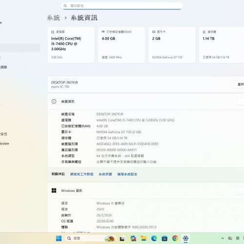Select the "4.00 GB" RAM value in device list
This screenshot has width=244, height=244.
(x=102, y=126)
